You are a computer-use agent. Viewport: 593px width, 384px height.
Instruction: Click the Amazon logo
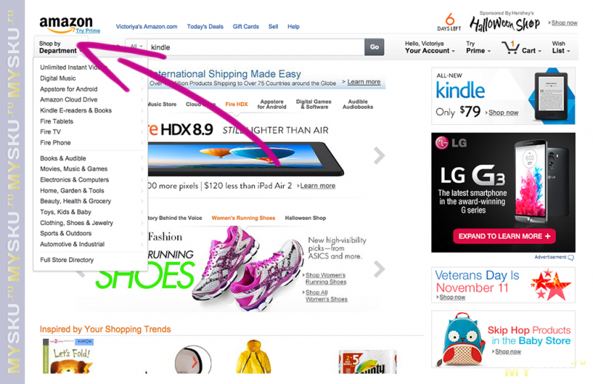coord(66,24)
